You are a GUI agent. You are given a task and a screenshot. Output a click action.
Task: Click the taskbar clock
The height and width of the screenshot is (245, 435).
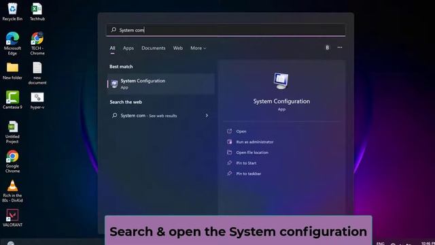pyautogui.click(x=428, y=244)
